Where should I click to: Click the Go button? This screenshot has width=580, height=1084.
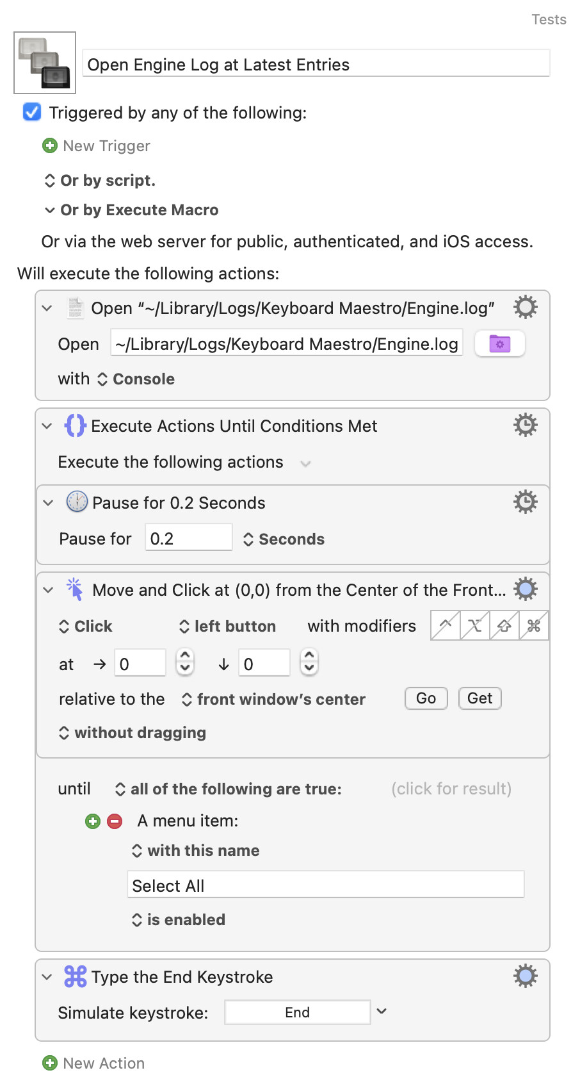click(x=426, y=698)
